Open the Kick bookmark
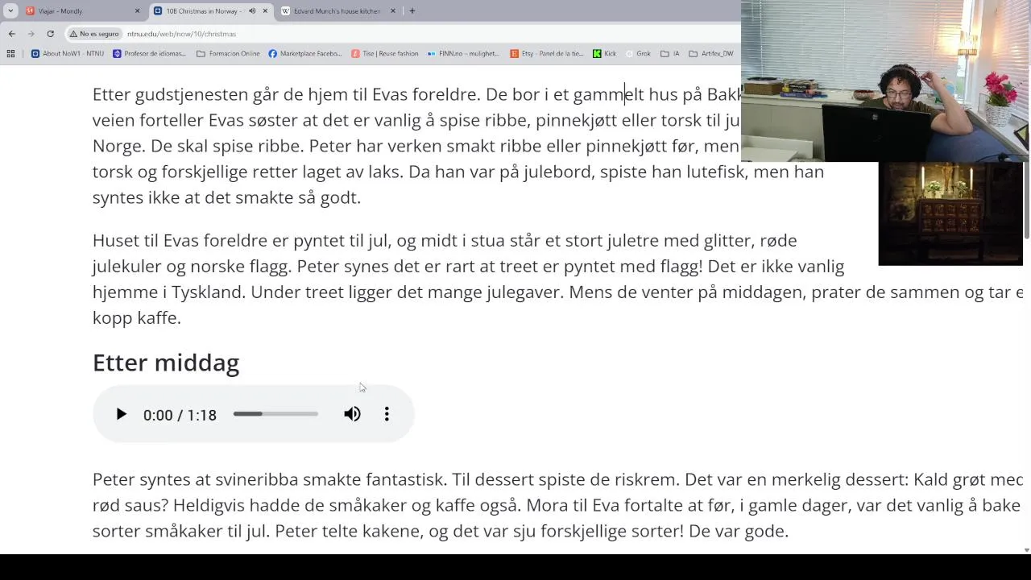This screenshot has width=1031, height=580. coord(604,54)
